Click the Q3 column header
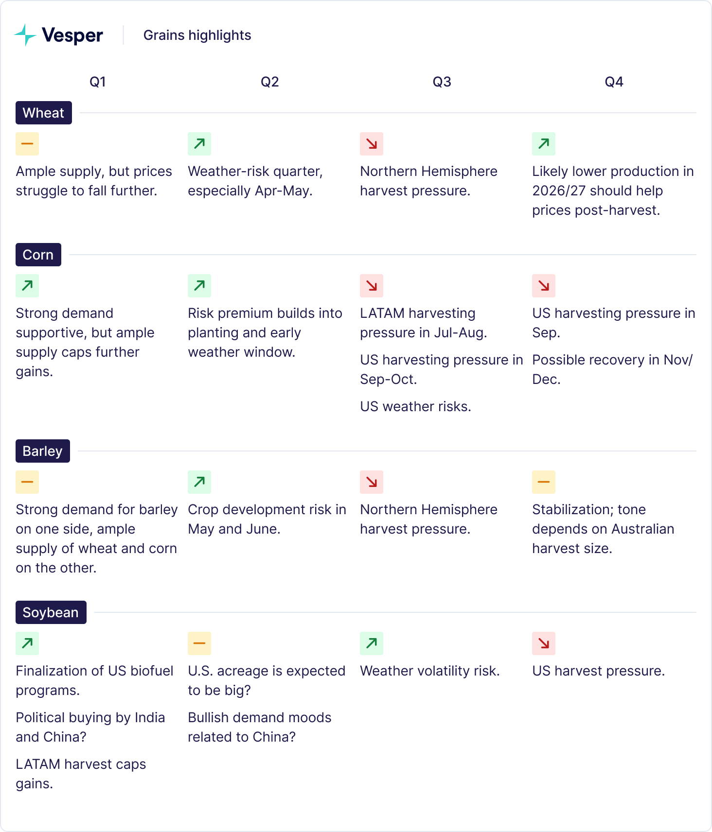Viewport: 712px width, 832px height. click(x=442, y=82)
